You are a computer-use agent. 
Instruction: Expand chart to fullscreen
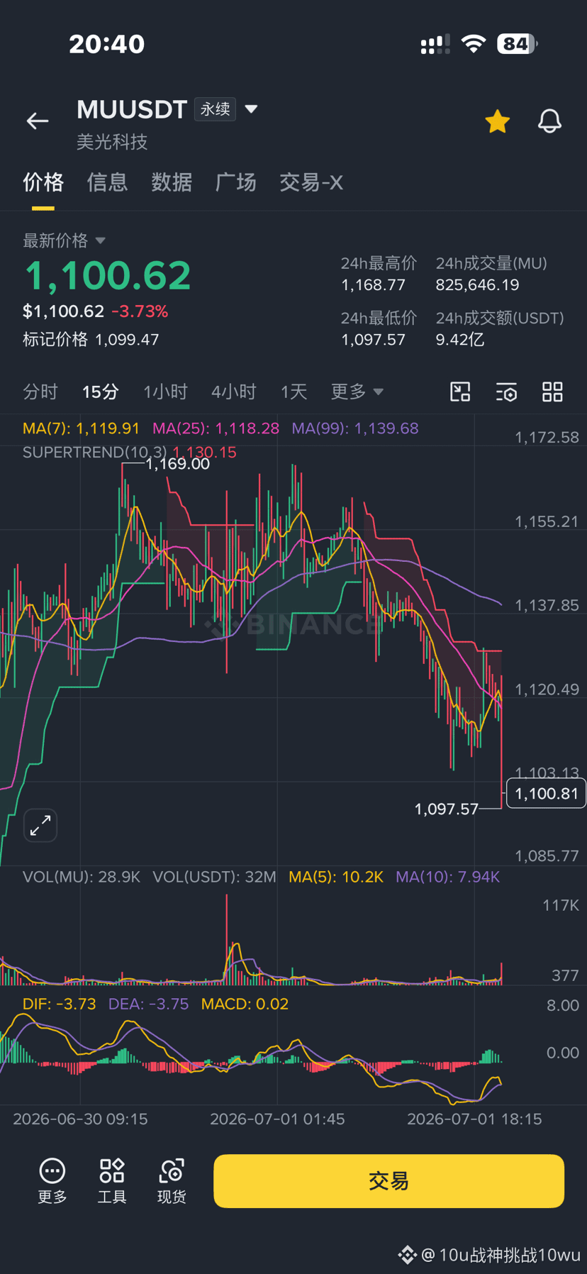pyautogui.click(x=40, y=825)
